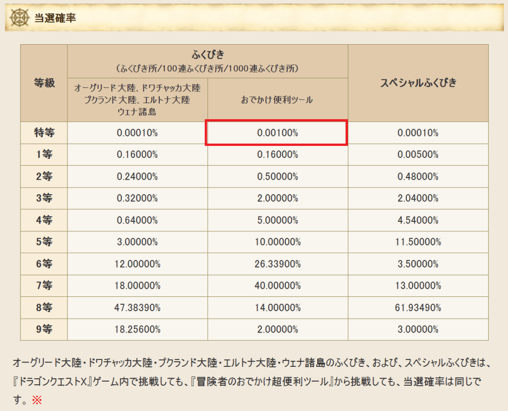Image resolution: width=508 pixels, height=411 pixels.
Task: Select the おでかけ便利ツール sub-header cell
Action: [x=277, y=100]
